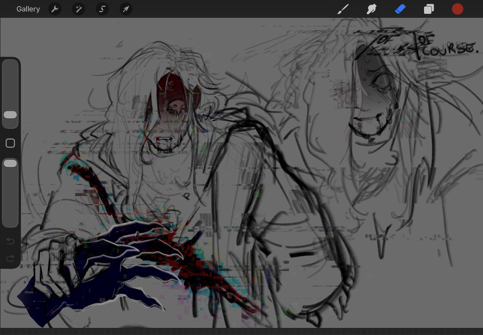This screenshot has height=335, width=483.
Task: Open the red active color picker
Action: 457,9
